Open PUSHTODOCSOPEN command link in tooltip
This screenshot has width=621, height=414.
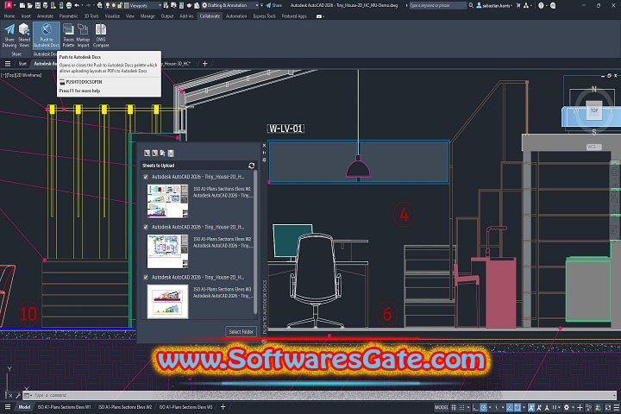(84, 82)
